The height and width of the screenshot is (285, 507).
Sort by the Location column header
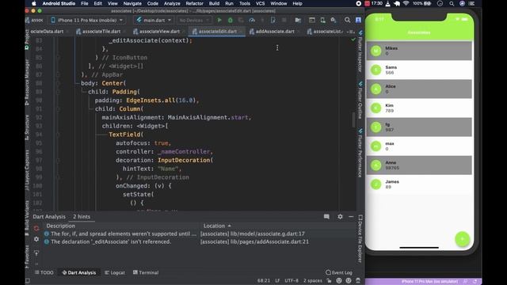[x=217, y=226]
